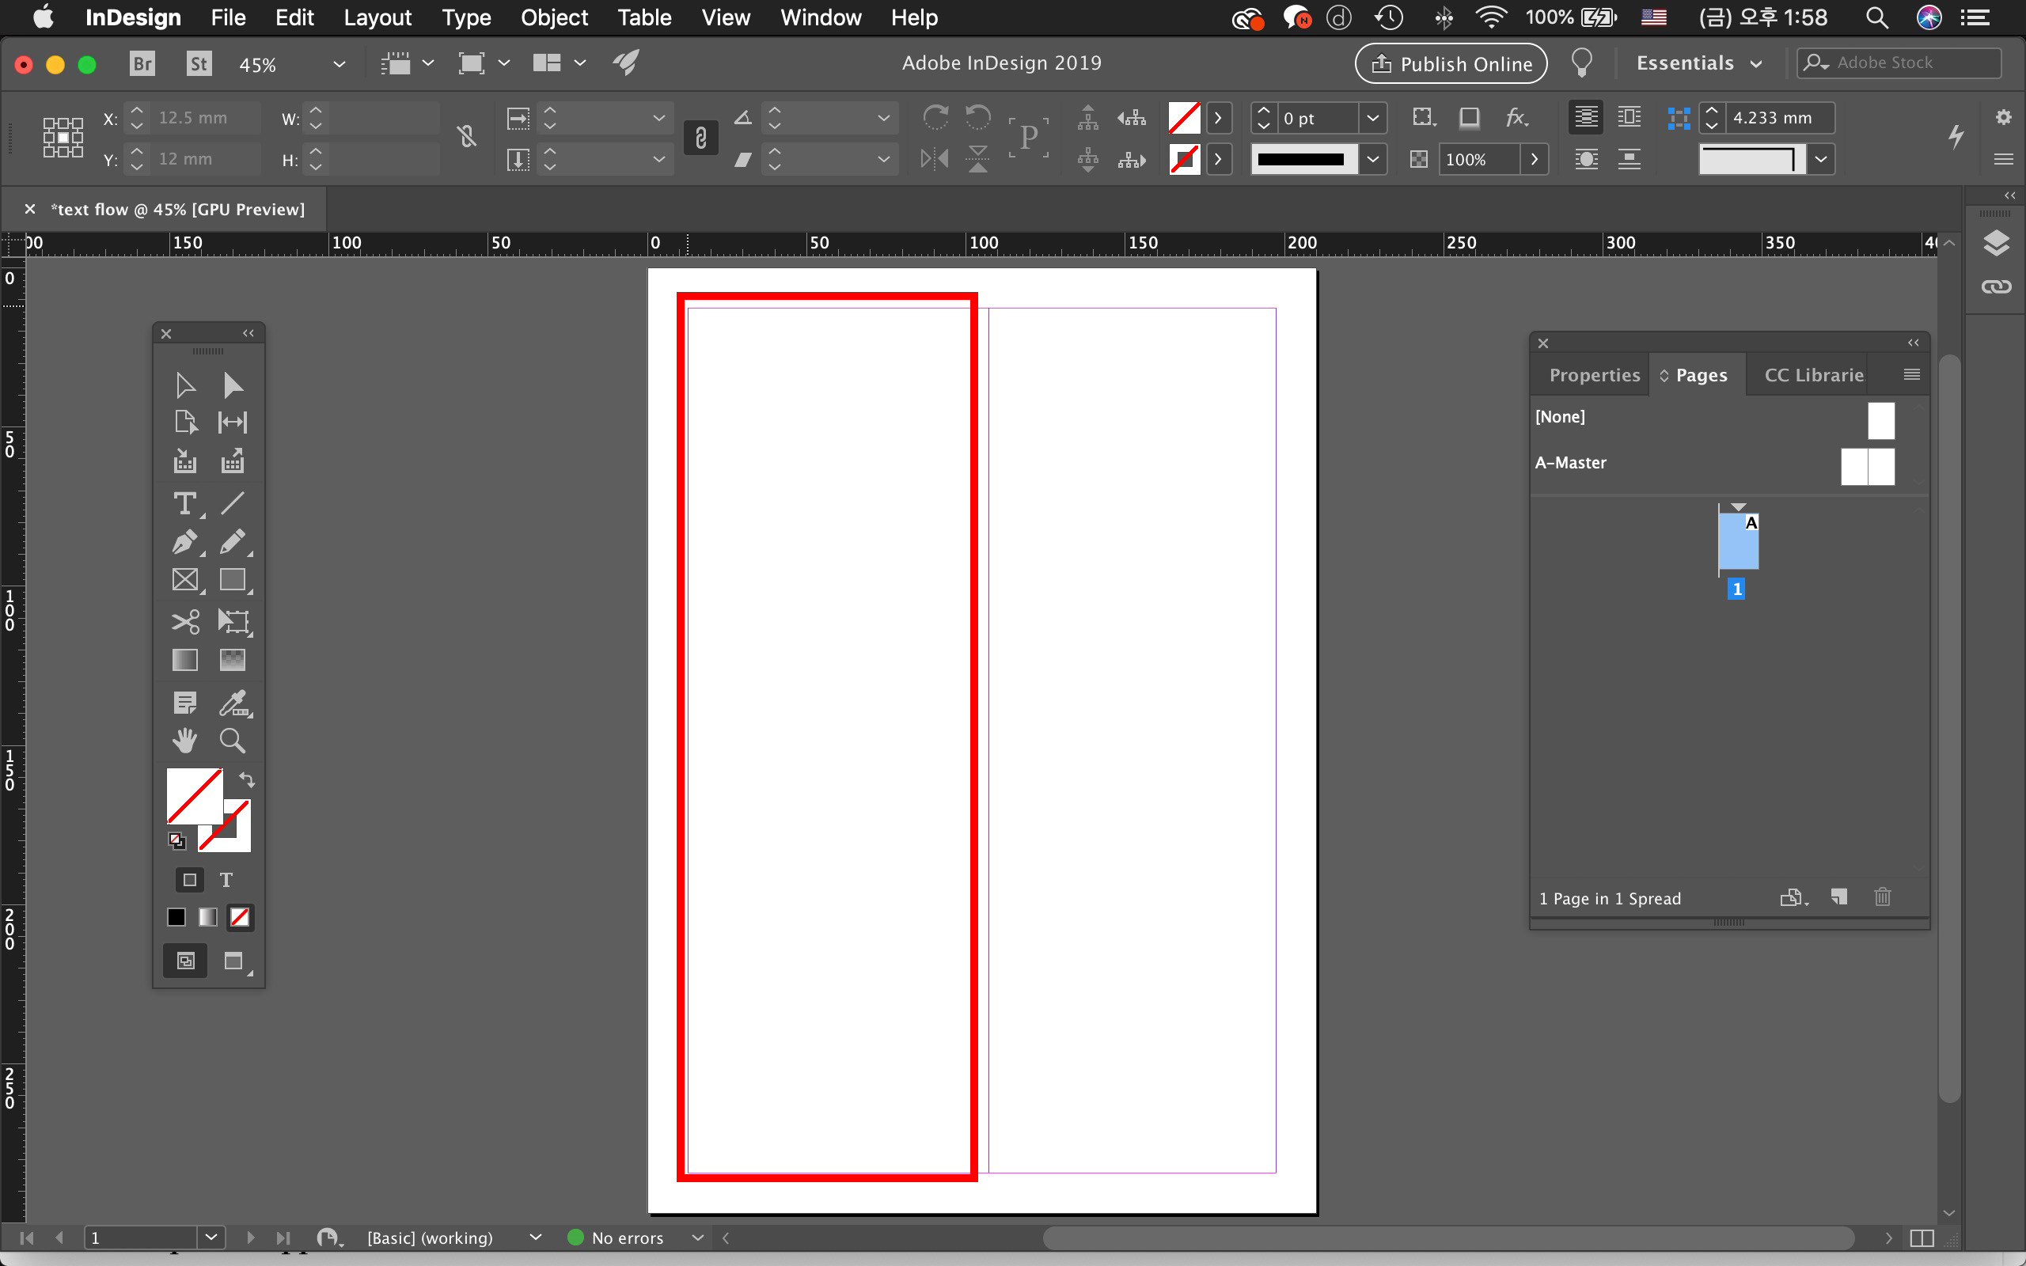Toggle formatting affects container

click(x=190, y=880)
